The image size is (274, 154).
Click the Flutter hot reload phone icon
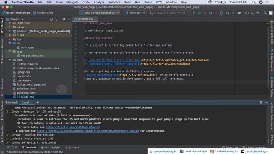point(221,13)
